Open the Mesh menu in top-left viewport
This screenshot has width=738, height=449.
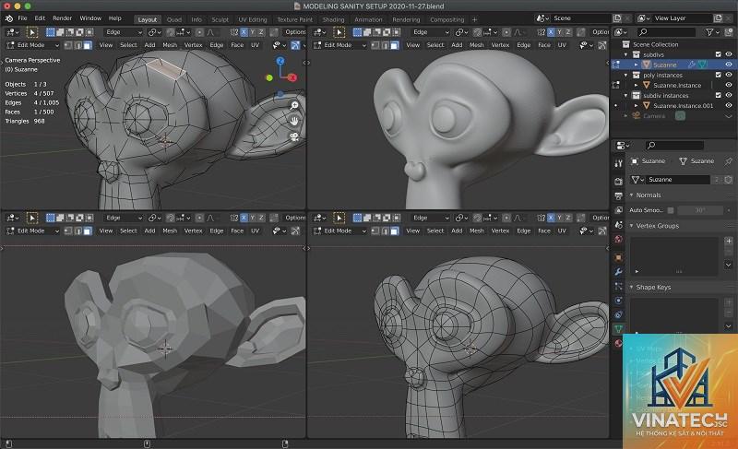click(170, 45)
